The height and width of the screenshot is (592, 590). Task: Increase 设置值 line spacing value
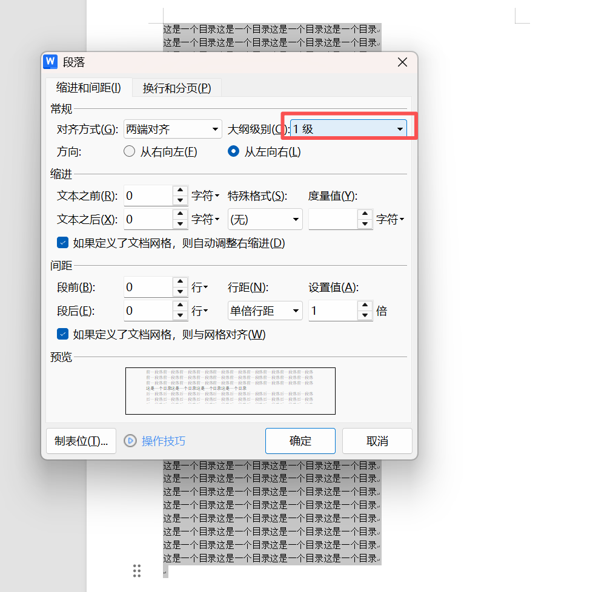[365, 306]
